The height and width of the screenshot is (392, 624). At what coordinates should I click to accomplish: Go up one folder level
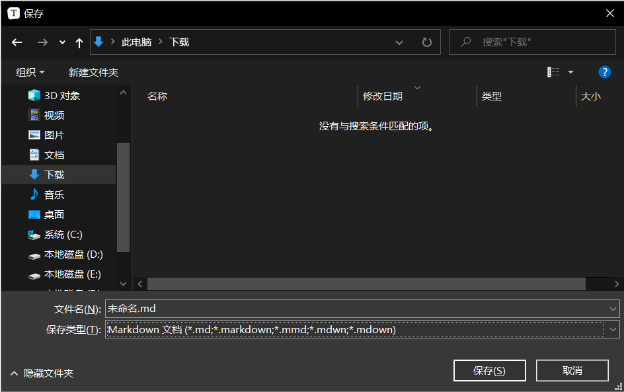79,42
